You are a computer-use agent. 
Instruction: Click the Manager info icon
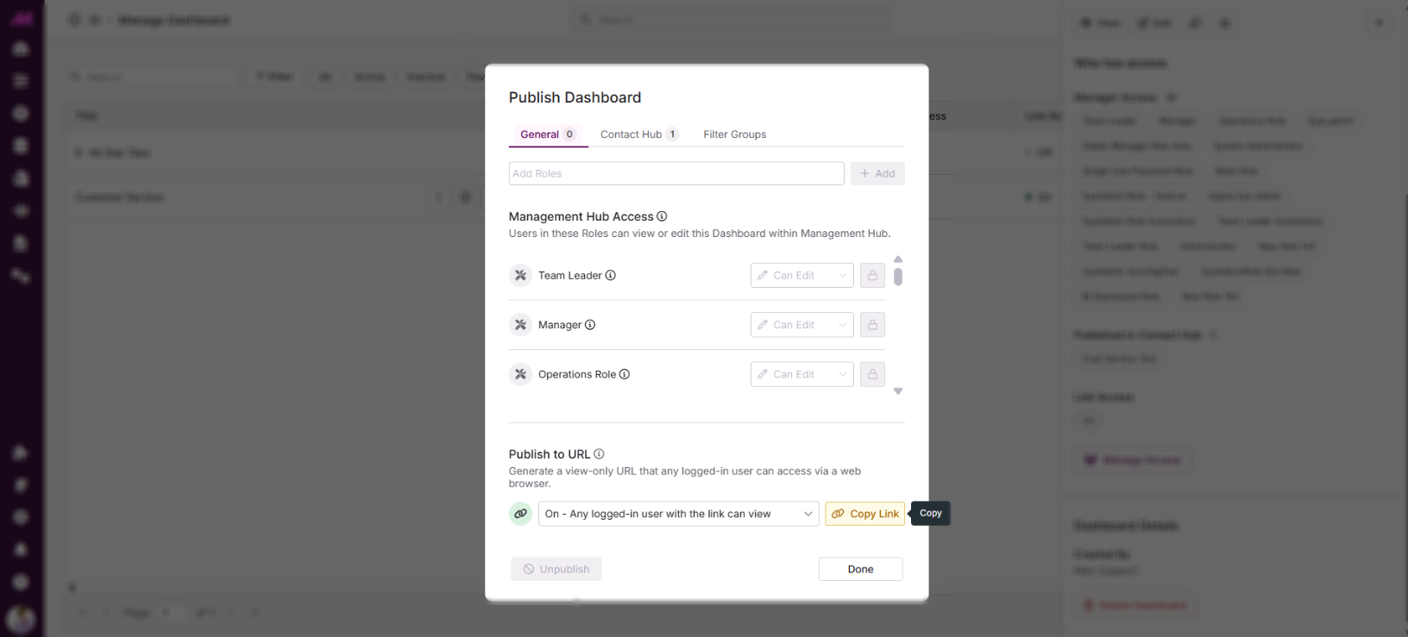coord(590,325)
